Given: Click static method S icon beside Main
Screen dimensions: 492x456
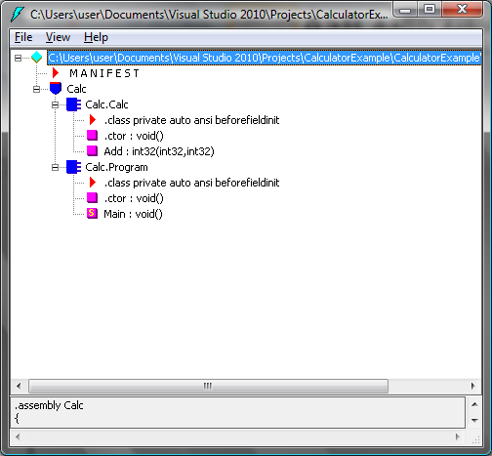Looking at the screenshot, I should [92, 214].
